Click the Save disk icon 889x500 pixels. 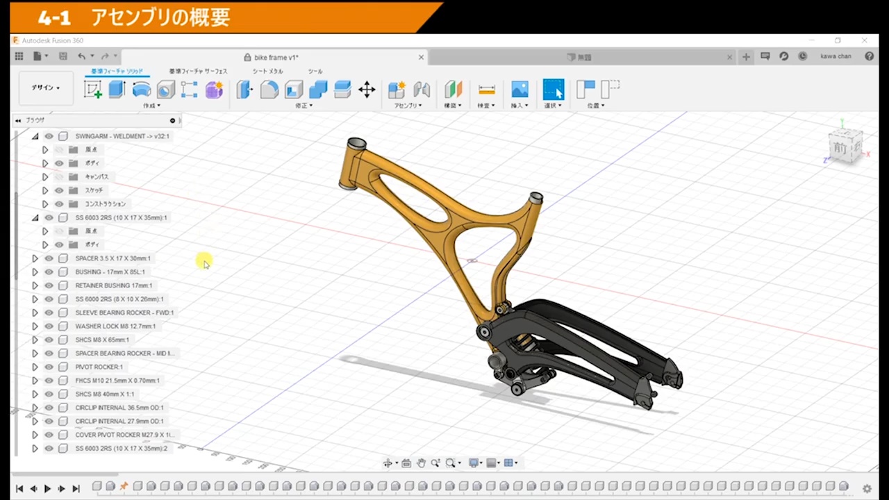click(63, 56)
